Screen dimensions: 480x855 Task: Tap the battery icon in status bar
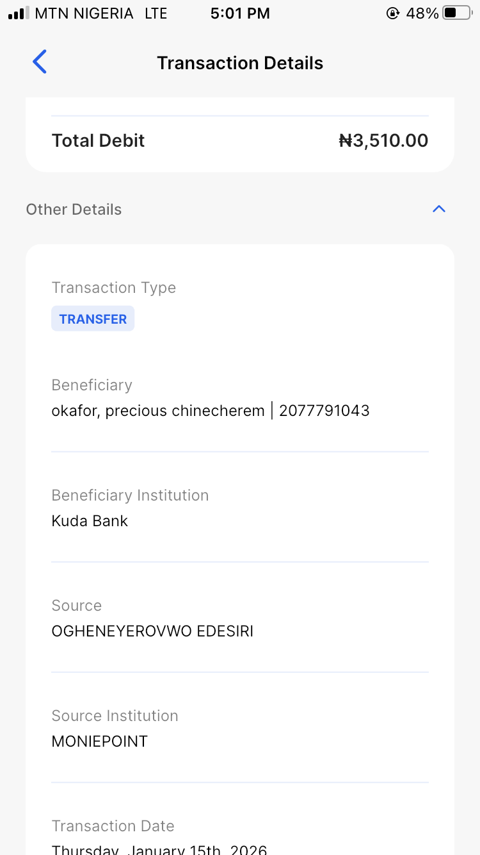[456, 13]
